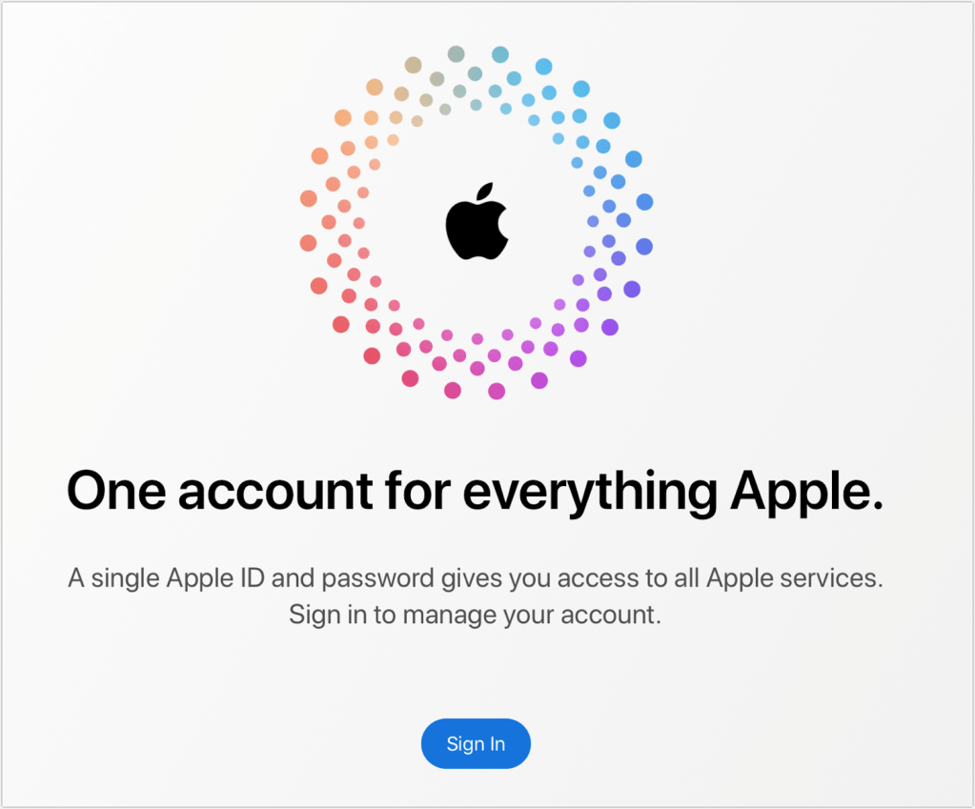Select the word "everything" in the heading
The width and height of the screenshot is (975, 809).
pyautogui.click(x=590, y=493)
